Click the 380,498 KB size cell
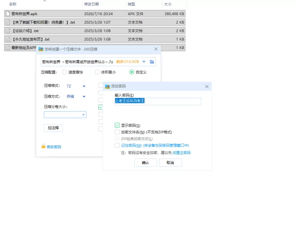296x236 pixels. click(x=174, y=14)
